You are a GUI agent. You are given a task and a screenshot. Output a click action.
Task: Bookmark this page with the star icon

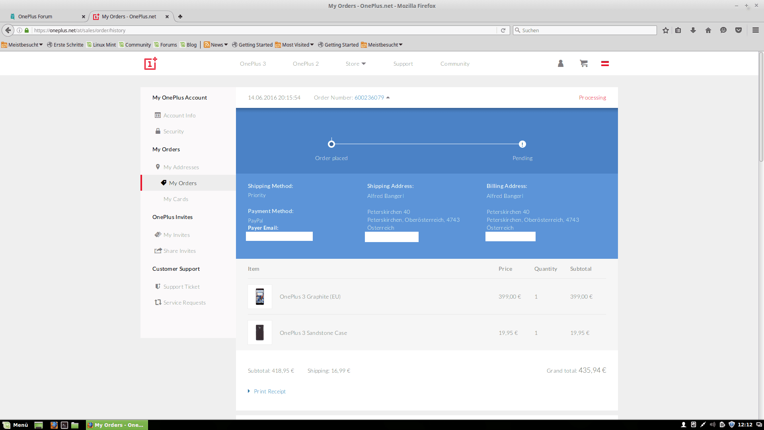click(665, 30)
